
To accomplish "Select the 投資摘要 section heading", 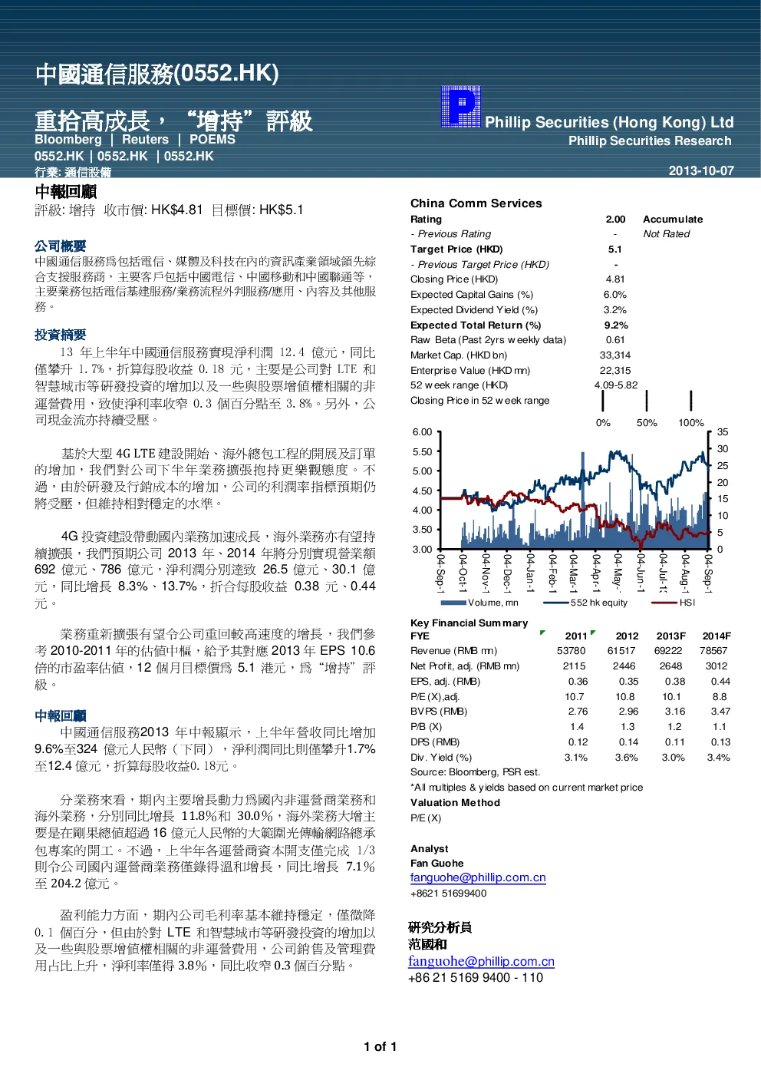I will (x=61, y=335).
